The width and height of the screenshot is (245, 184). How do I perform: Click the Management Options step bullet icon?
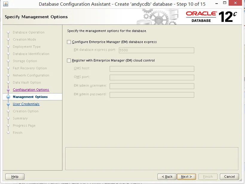(x=8, y=97)
